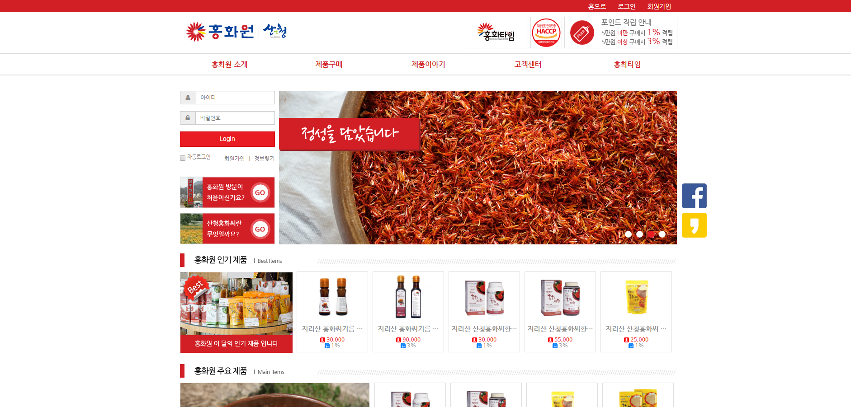Click 회원가입 in the top red bar
The width and height of the screenshot is (851, 407).
click(659, 6)
